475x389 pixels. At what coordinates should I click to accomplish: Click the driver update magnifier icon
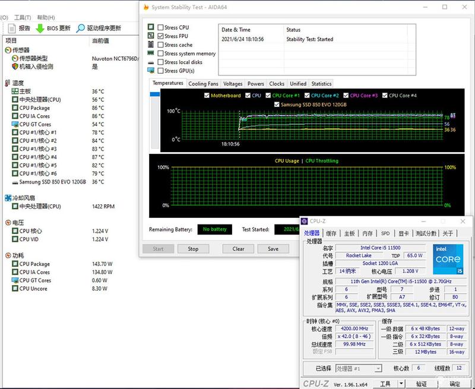[80, 29]
